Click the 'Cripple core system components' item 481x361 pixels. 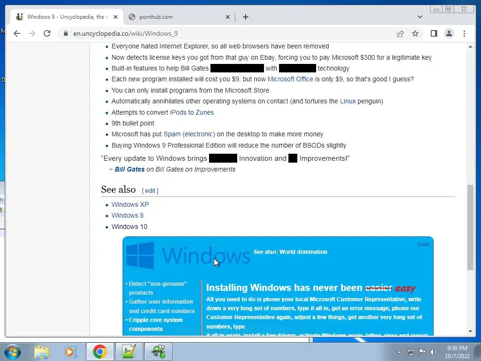(155, 324)
